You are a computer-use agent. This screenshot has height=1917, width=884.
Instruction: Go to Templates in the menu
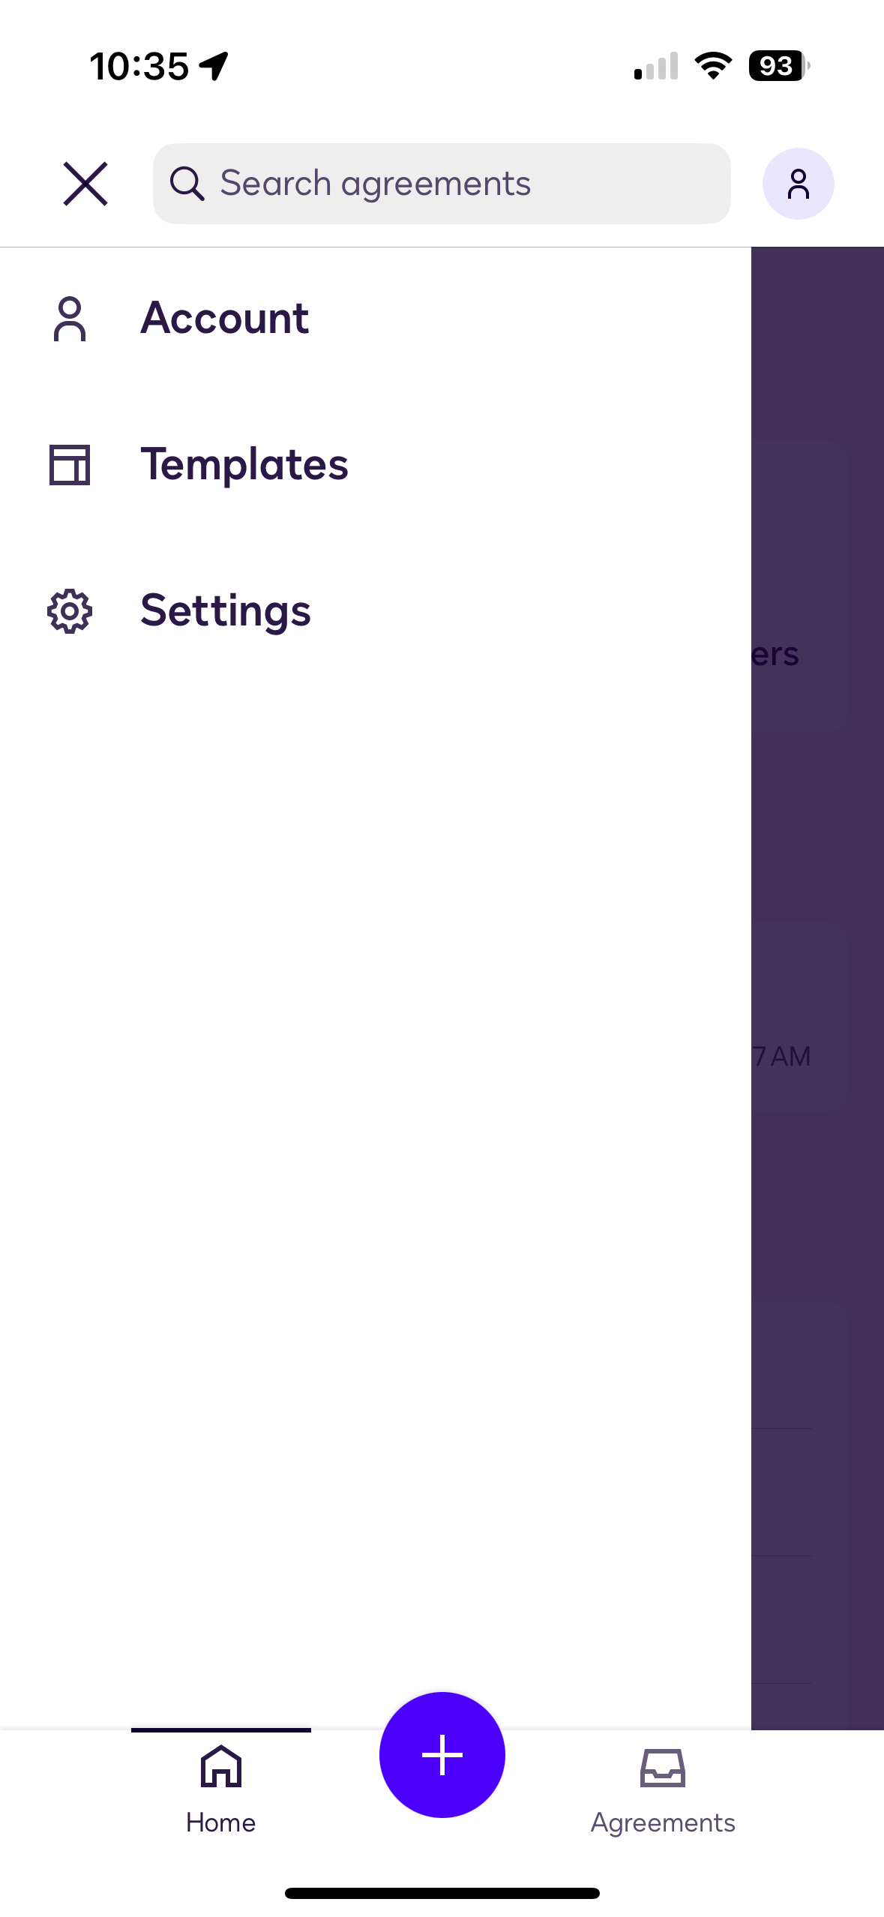[x=244, y=464]
